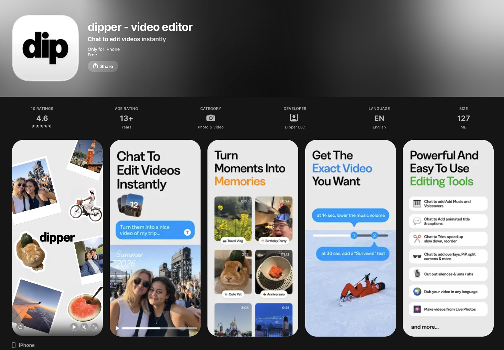504x350 pixels.
Task: Click timeline marker 2 on the slider
Action: pos(374,235)
